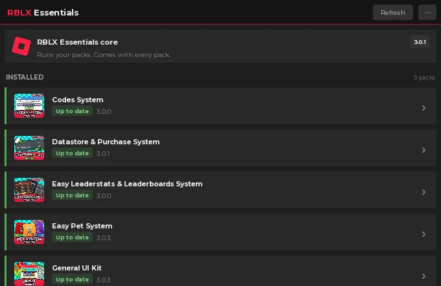Screen dimensions: 441x286
Task: Open the Datastore & Purchase System thumbnail
Action: click(29, 148)
